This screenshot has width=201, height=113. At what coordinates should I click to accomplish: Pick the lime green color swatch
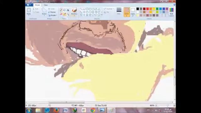click(157, 12)
